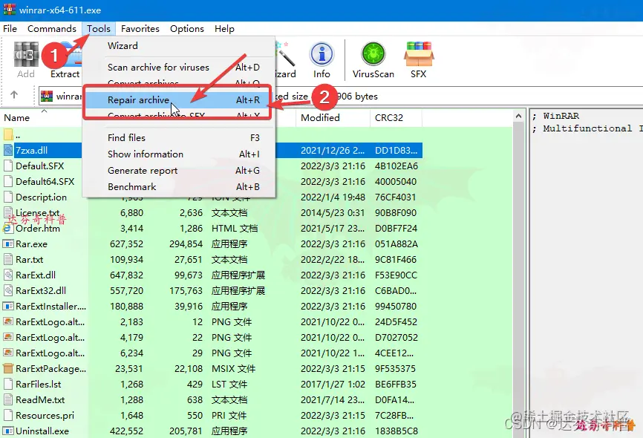Select the HTML 文档 type cell

tap(235, 229)
